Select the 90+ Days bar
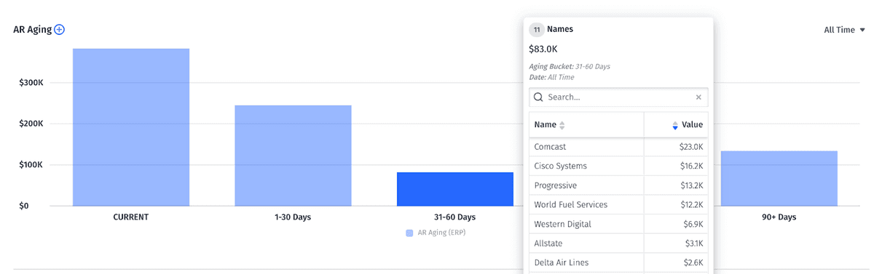This screenshot has width=874, height=274. [779, 178]
